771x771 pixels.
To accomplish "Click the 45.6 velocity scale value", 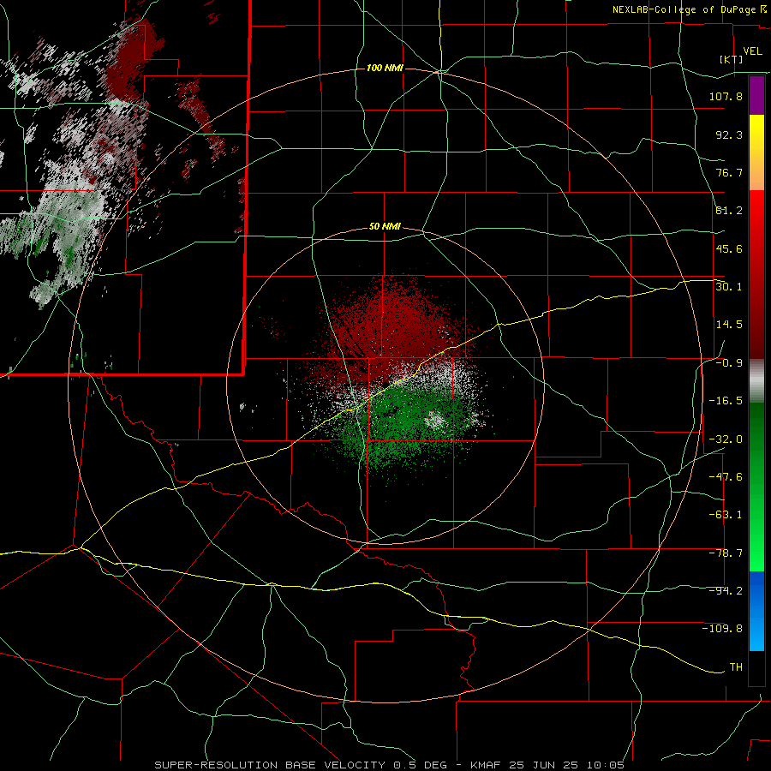I will [729, 248].
